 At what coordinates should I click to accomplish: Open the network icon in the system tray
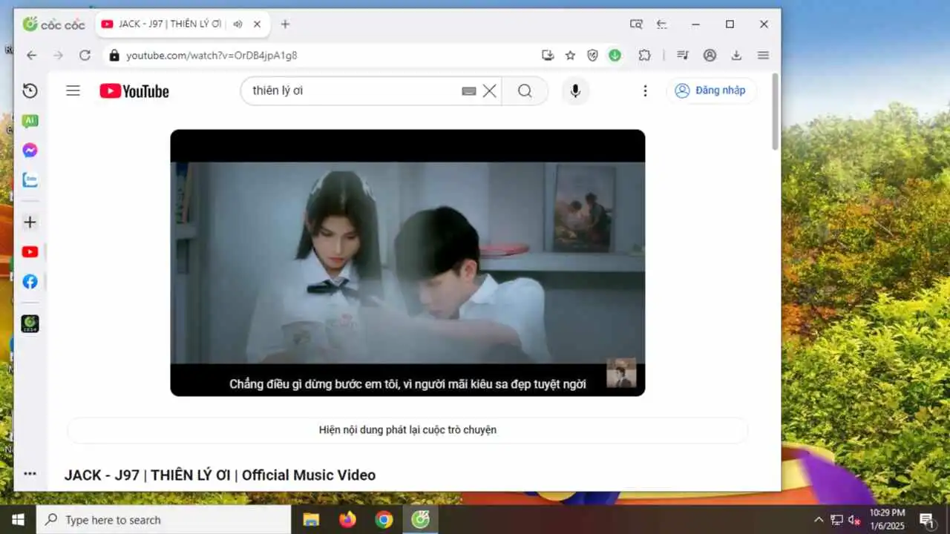coord(836,520)
